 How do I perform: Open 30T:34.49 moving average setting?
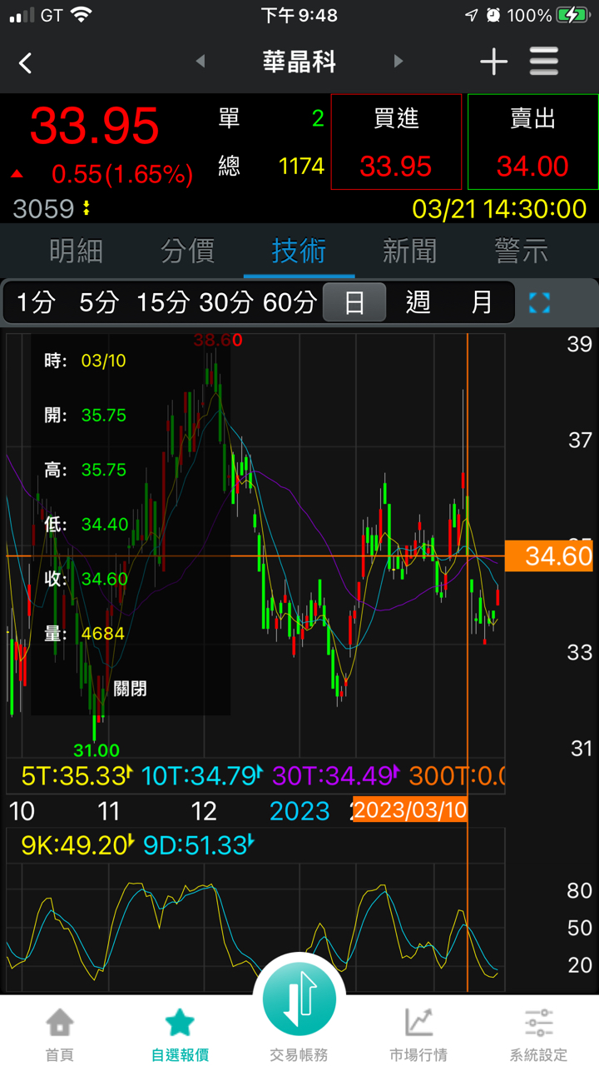337,776
